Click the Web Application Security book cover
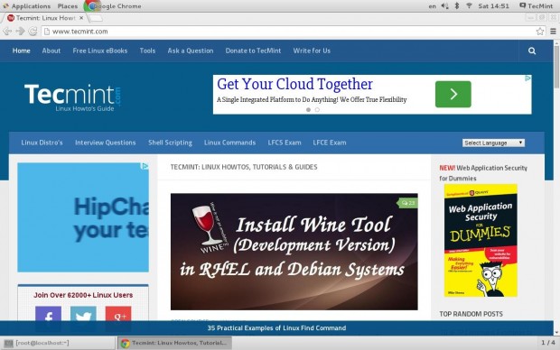Viewport: 560px width, 350px height. 481,241
